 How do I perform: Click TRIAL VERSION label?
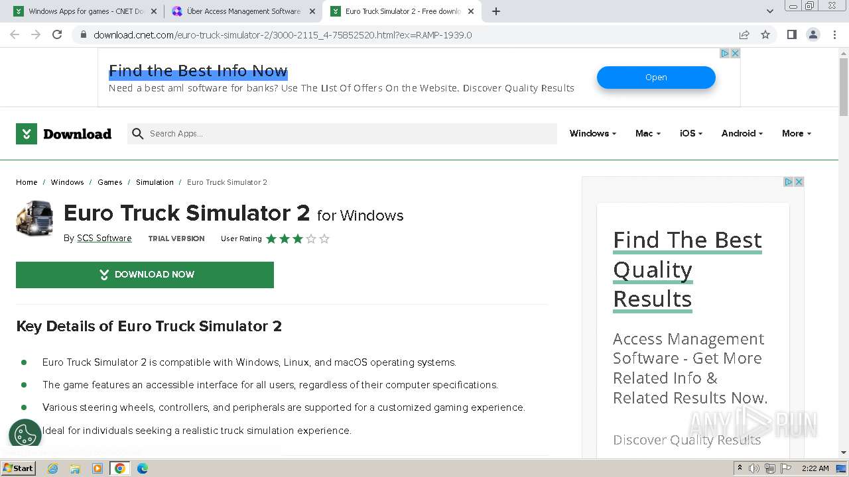tap(176, 238)
